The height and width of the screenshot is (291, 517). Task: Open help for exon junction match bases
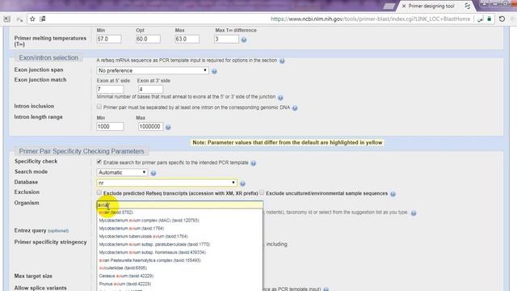[280, 97]
